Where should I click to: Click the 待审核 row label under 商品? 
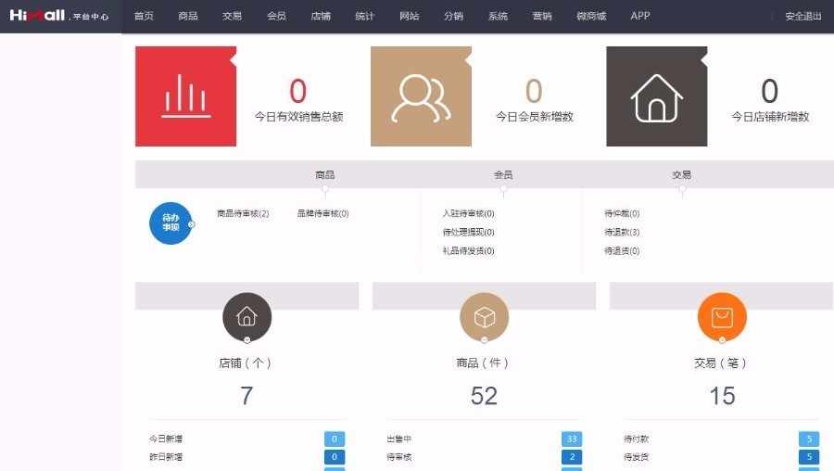[398, 457]
